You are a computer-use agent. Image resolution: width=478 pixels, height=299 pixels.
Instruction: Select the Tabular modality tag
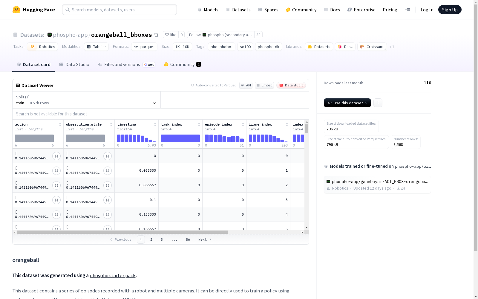point(96,47)
